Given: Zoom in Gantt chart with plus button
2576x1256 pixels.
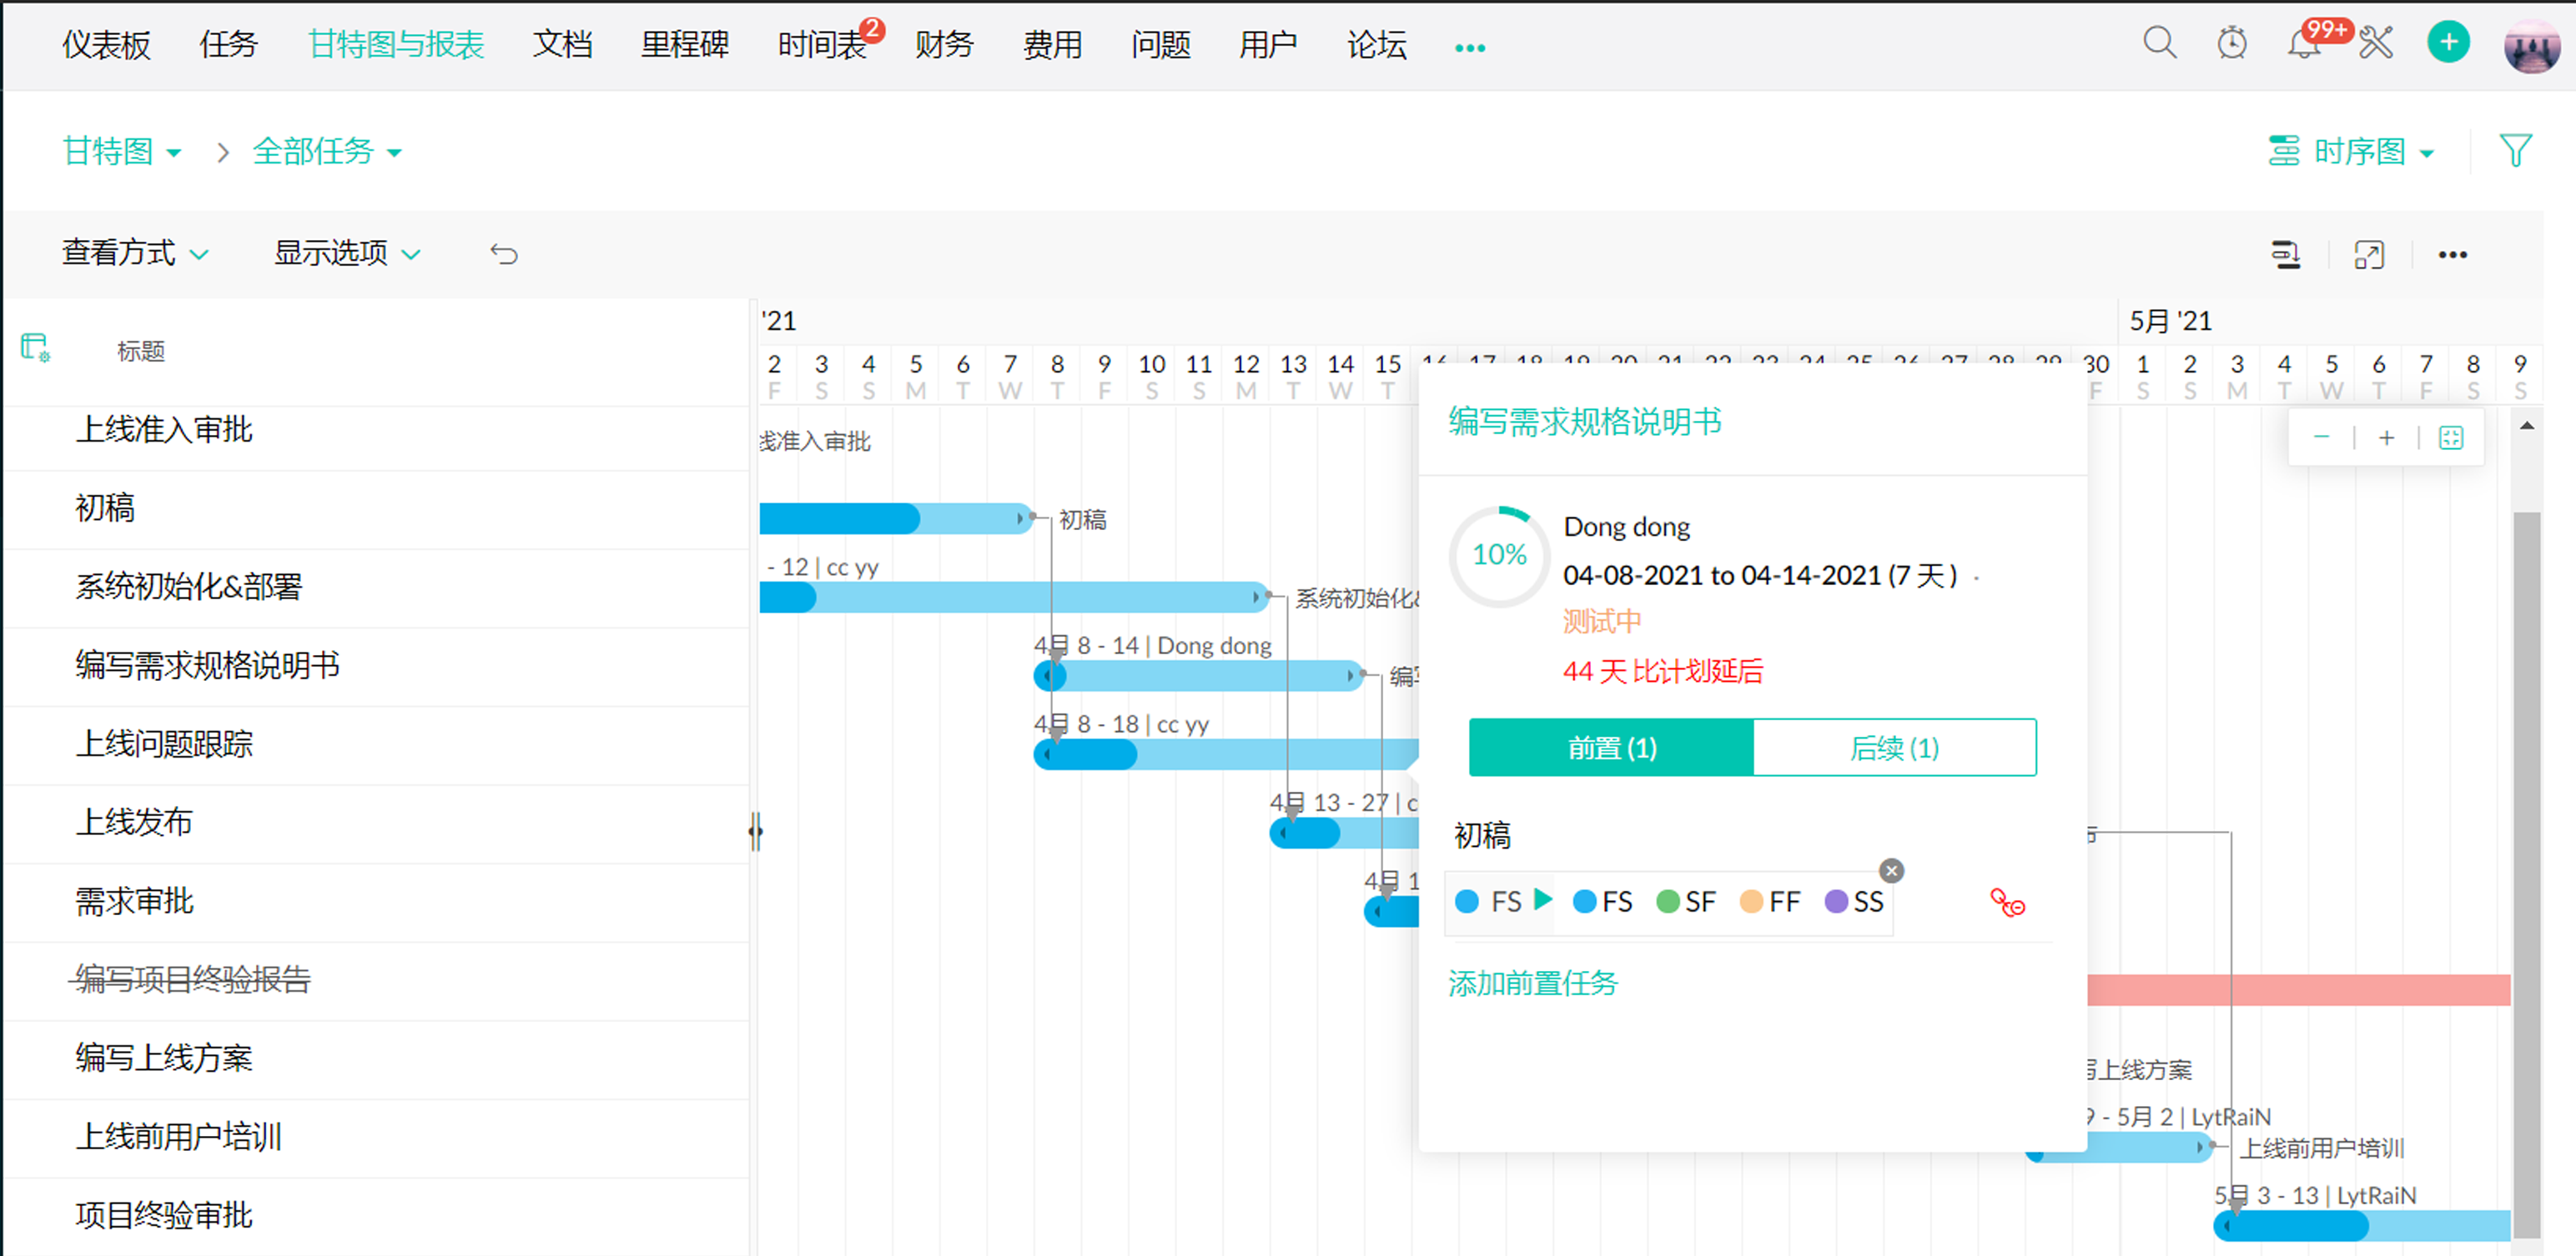Looking at the screenshot, I should point(2386,438).
